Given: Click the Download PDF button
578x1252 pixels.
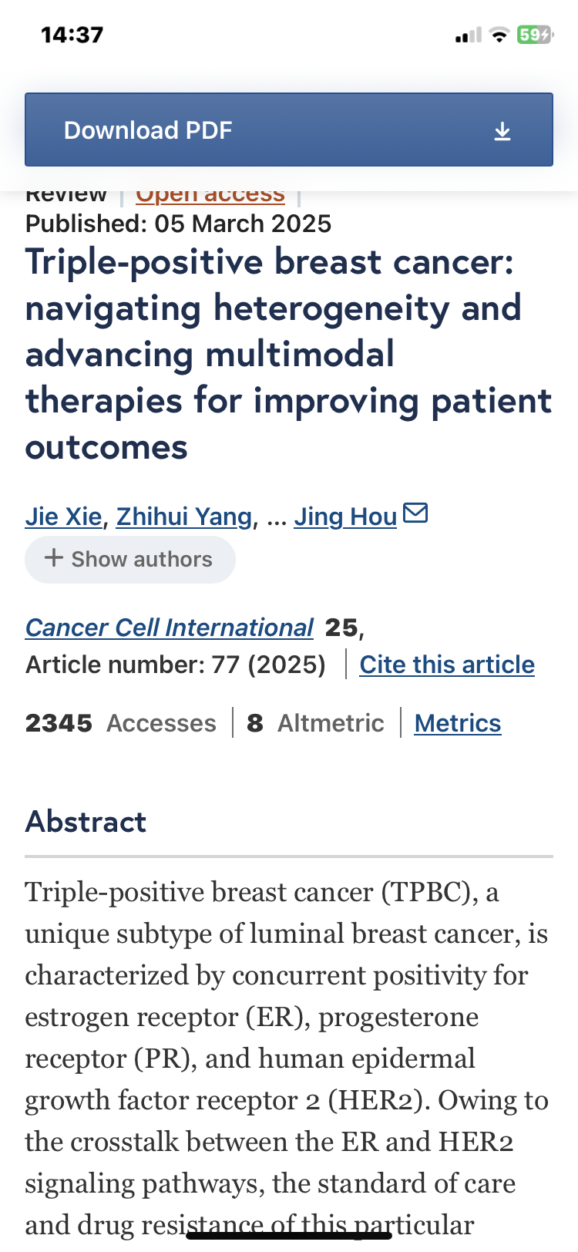Looking at the screenshot, I should coord(289,130).
